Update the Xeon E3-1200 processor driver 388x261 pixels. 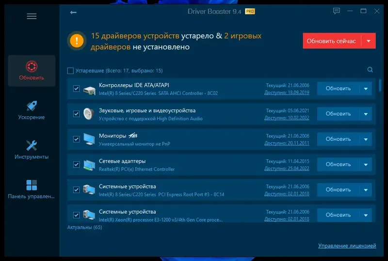click(338, 215)
